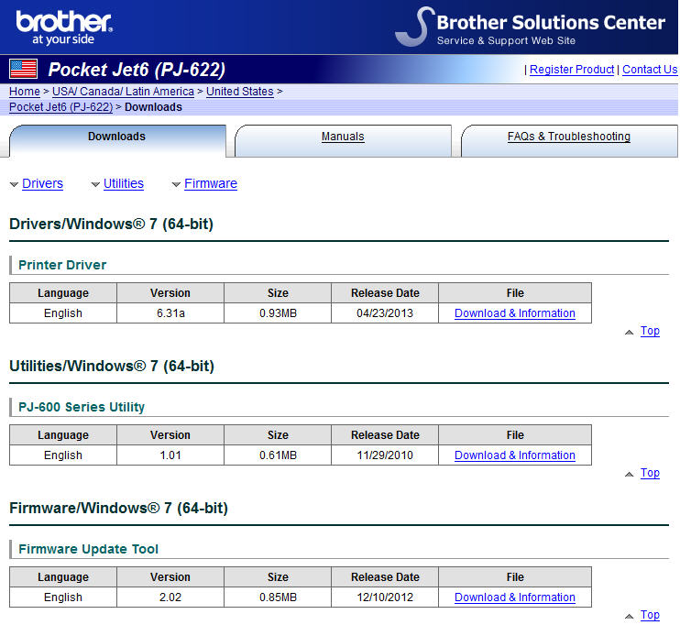
Task: Open the FAQs & Troubleshooting tab
Action: [568, 137]
